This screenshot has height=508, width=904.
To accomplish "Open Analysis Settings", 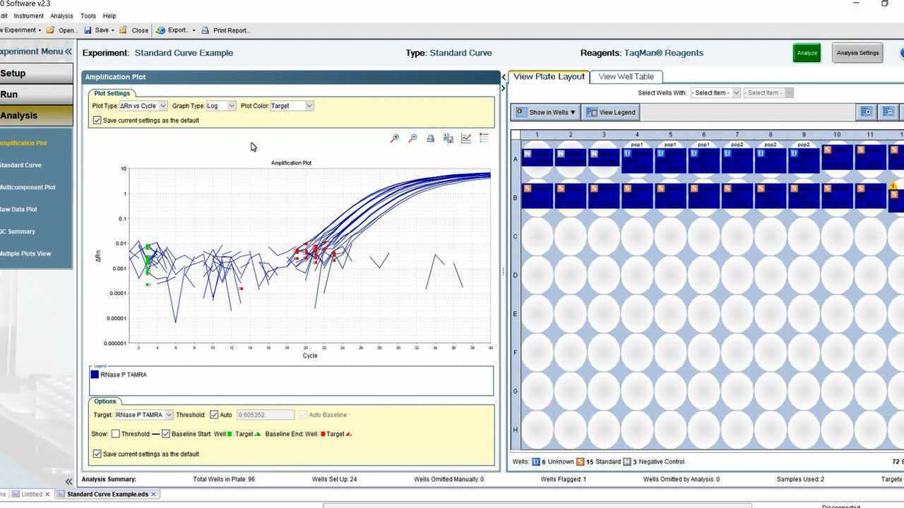I will 857,53.
